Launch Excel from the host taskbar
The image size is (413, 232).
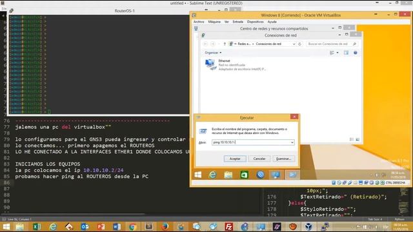(37, 227)
